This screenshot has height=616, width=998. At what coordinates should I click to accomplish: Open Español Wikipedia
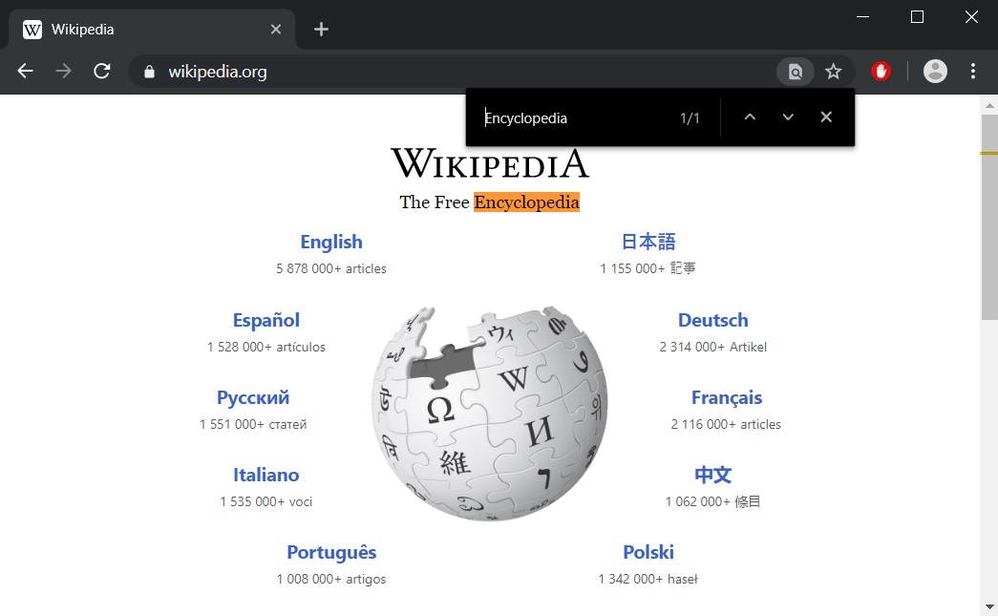click(x=266, y=320)
